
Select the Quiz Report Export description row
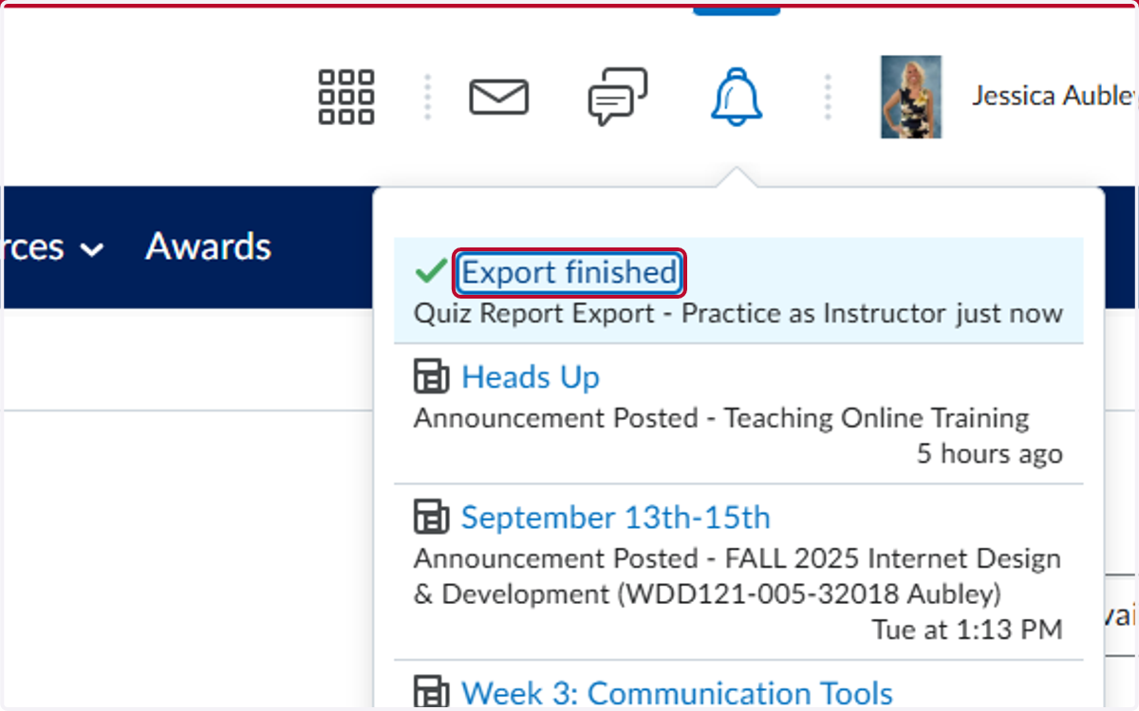(x=738, y=314)
